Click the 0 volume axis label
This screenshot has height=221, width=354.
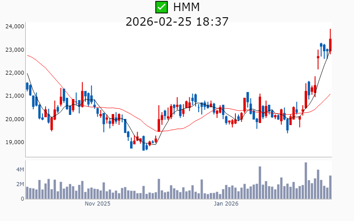click(22, 199)
